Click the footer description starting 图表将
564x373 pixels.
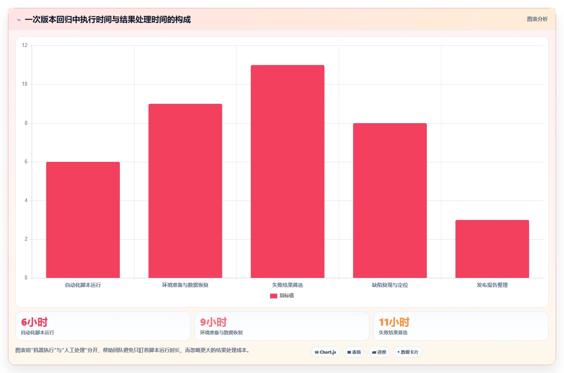click(x=132, y=350)
